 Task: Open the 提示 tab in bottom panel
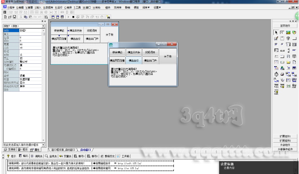(12, 156)
